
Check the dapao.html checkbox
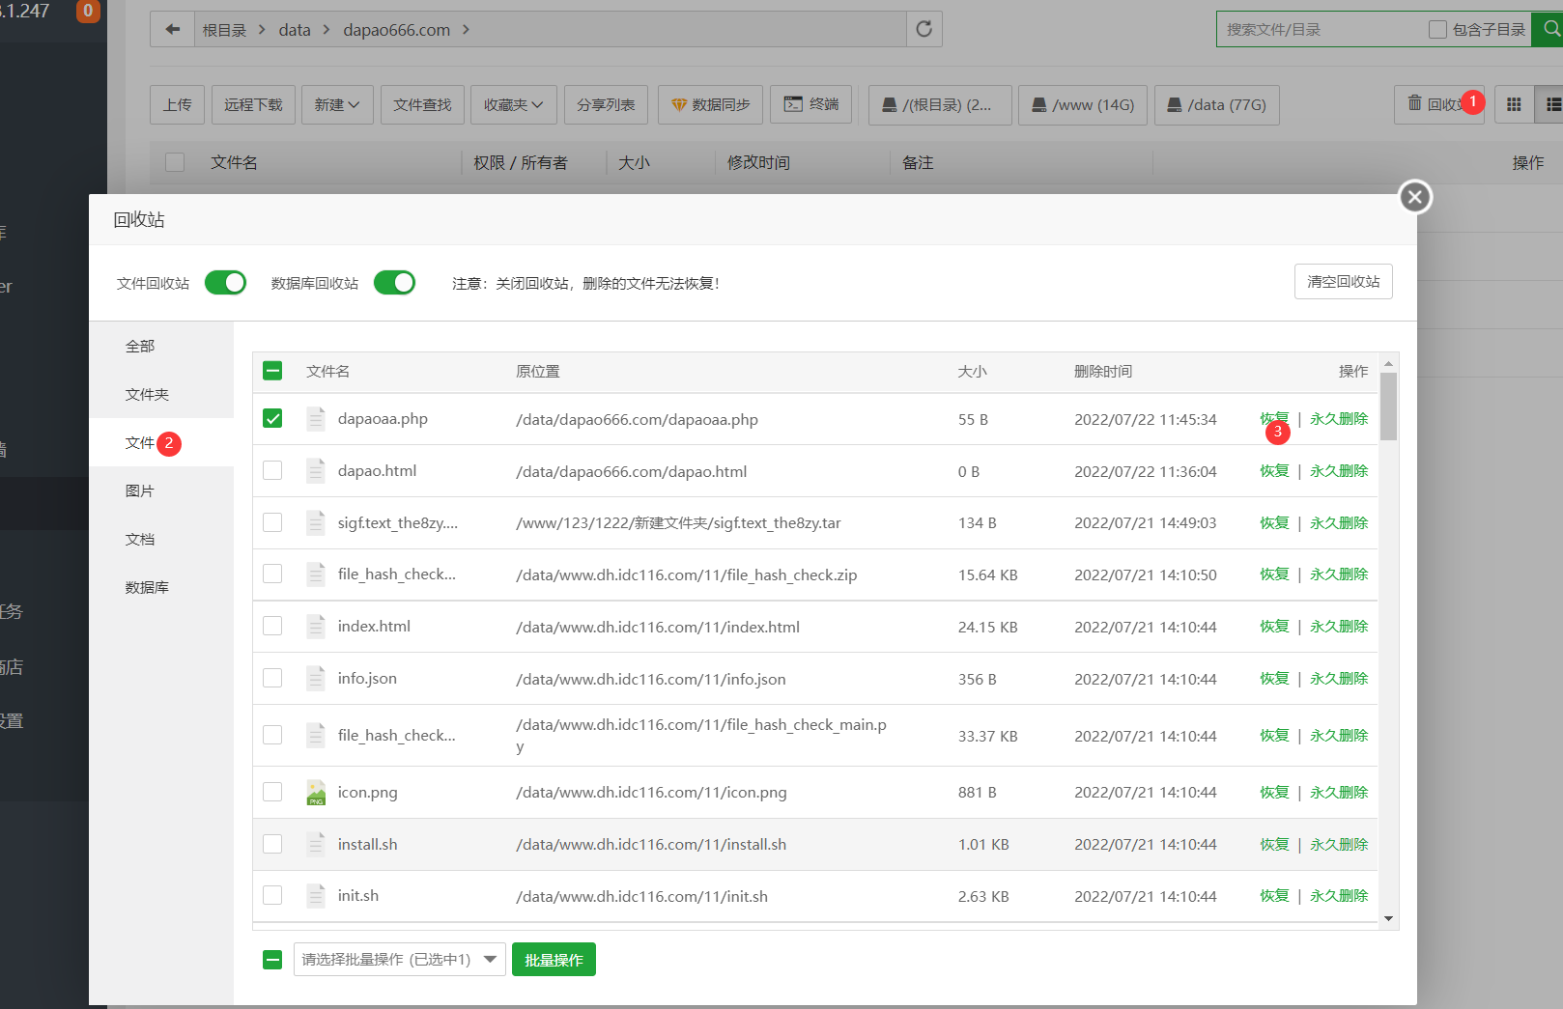click(x=272, y=470)
